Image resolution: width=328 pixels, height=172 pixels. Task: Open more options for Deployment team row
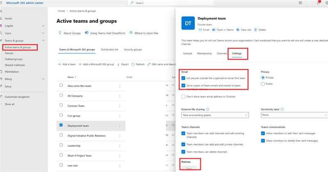click(120, 126)
